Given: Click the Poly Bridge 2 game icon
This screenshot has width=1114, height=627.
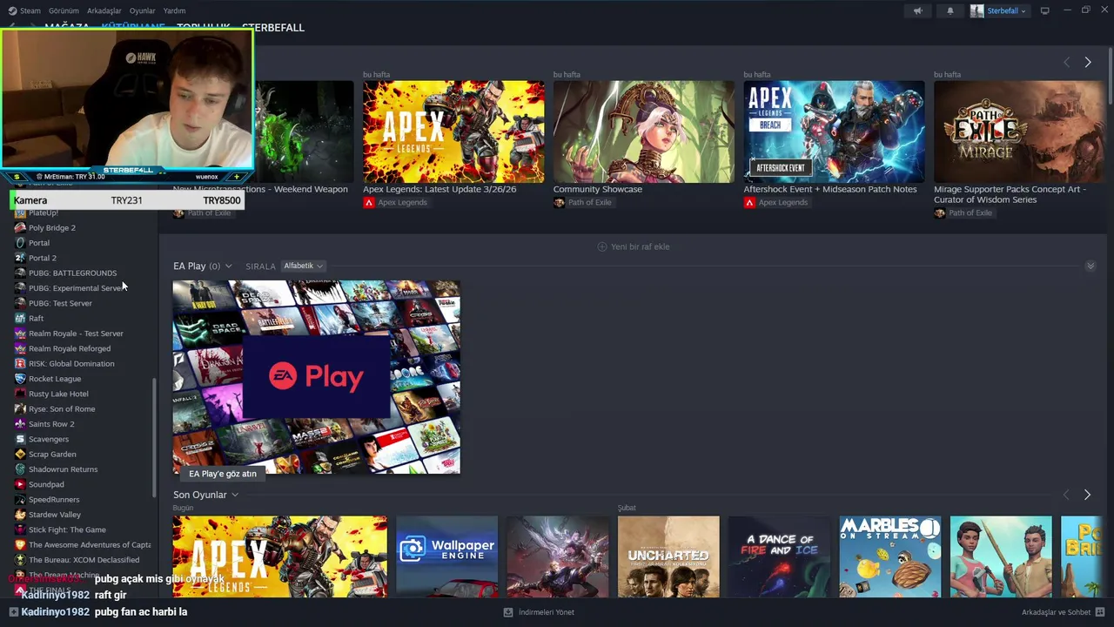Looking at the screenshot, I should click(20, 227).
